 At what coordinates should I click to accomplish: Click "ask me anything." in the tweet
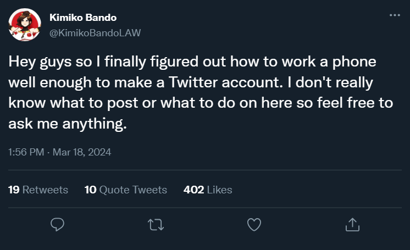coord(68,124)
